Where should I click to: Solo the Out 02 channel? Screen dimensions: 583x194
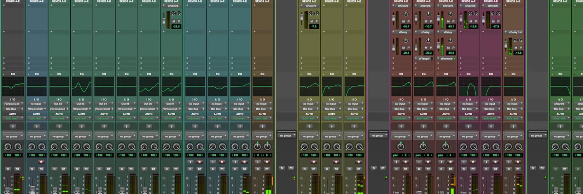54,169
